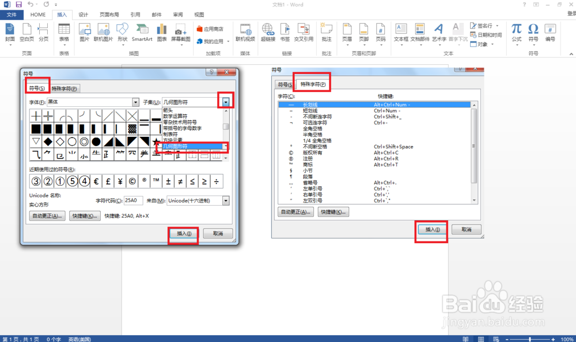Switch to the Page Layout ribbon tab
Image resolution: width=576 pixels, height=342 pixels.
(109, 15)
